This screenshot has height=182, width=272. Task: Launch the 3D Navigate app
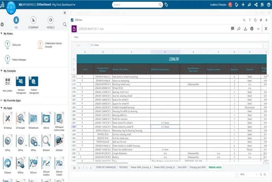tap(20, 119)
